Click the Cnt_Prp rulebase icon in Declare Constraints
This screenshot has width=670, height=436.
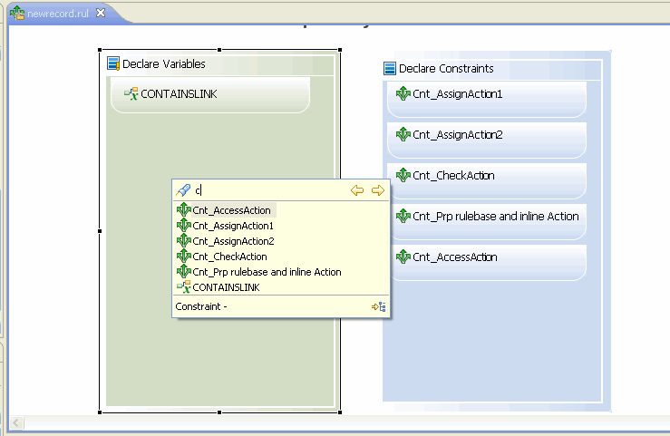click(403, 216)
